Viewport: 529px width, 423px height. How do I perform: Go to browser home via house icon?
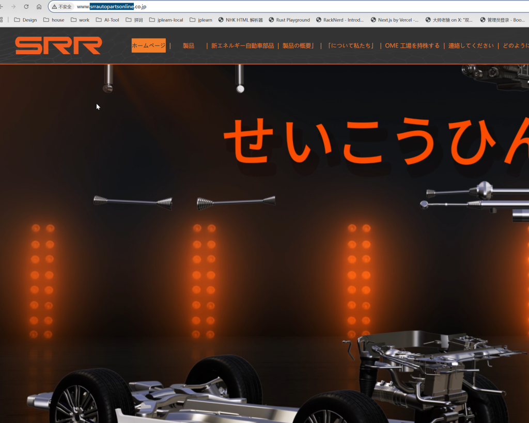point(39,7)
